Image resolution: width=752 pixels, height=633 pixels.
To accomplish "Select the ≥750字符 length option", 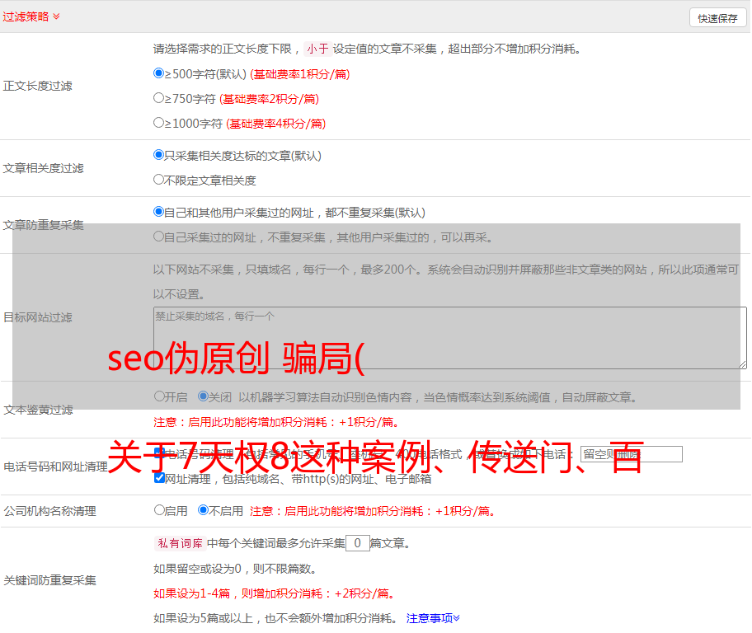I will 159,98.
